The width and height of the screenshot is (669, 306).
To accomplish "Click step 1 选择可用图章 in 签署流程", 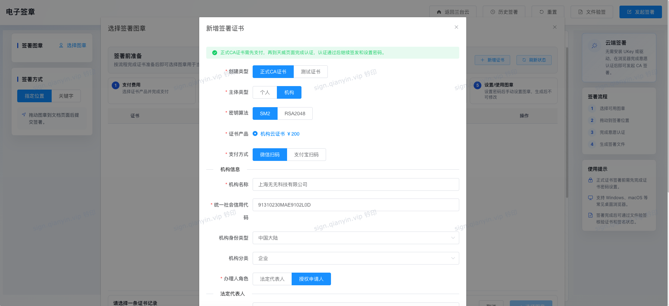I will [x=612, y=109].
